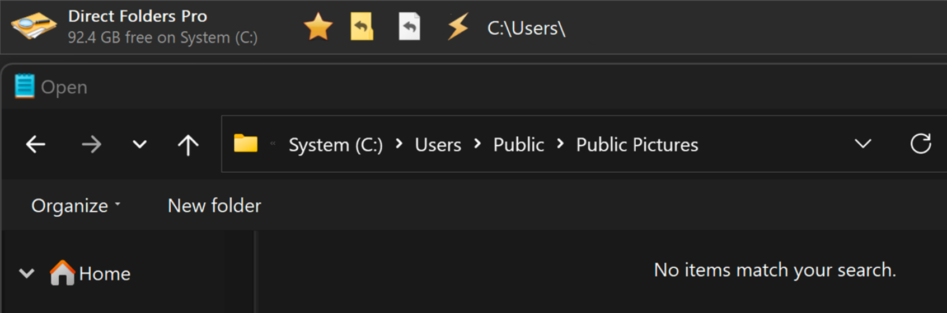Click the C:\Users\ path shortcut
The image size is (947, 313).
(526, 28)
